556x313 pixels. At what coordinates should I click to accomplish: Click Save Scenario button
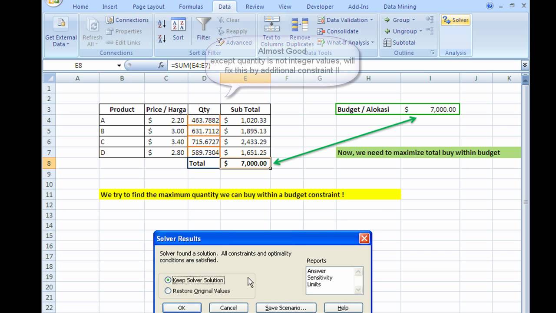tap(285, 308)
